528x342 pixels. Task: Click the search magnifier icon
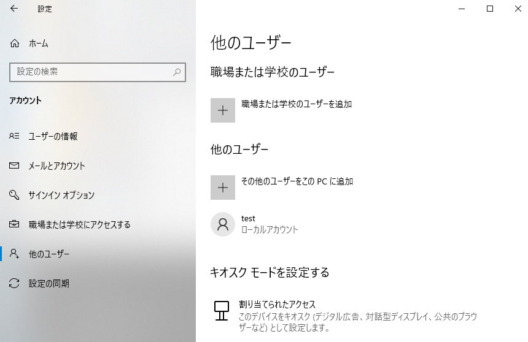(x=177, y=72)
